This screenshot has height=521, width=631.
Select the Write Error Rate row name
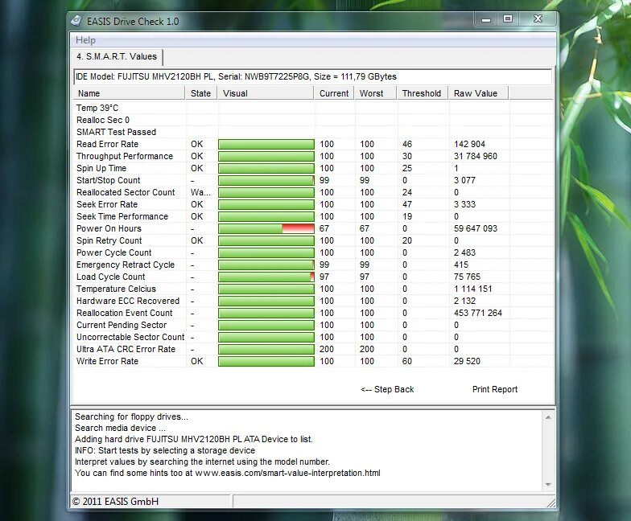(x=108, y=361)
